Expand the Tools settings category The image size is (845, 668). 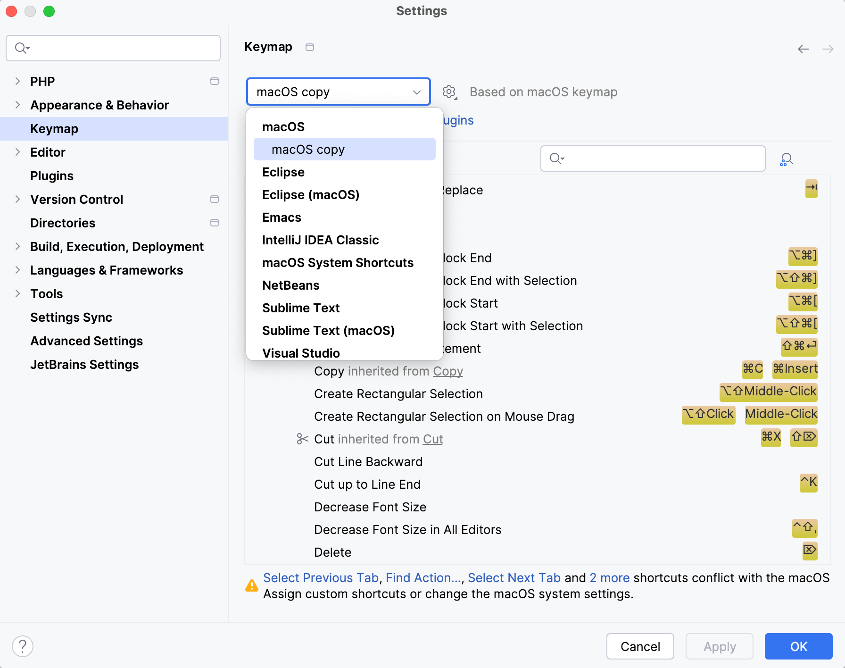point(17,293)
